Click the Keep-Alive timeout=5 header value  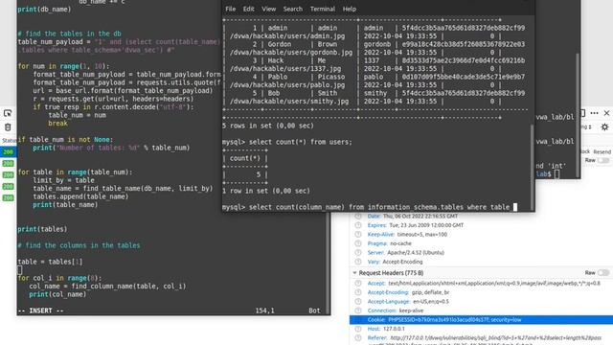[422, 234]
